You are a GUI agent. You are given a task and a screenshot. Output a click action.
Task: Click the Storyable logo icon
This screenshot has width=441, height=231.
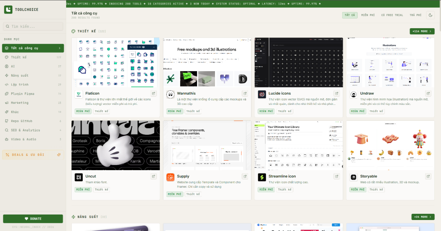pos(354,177)
